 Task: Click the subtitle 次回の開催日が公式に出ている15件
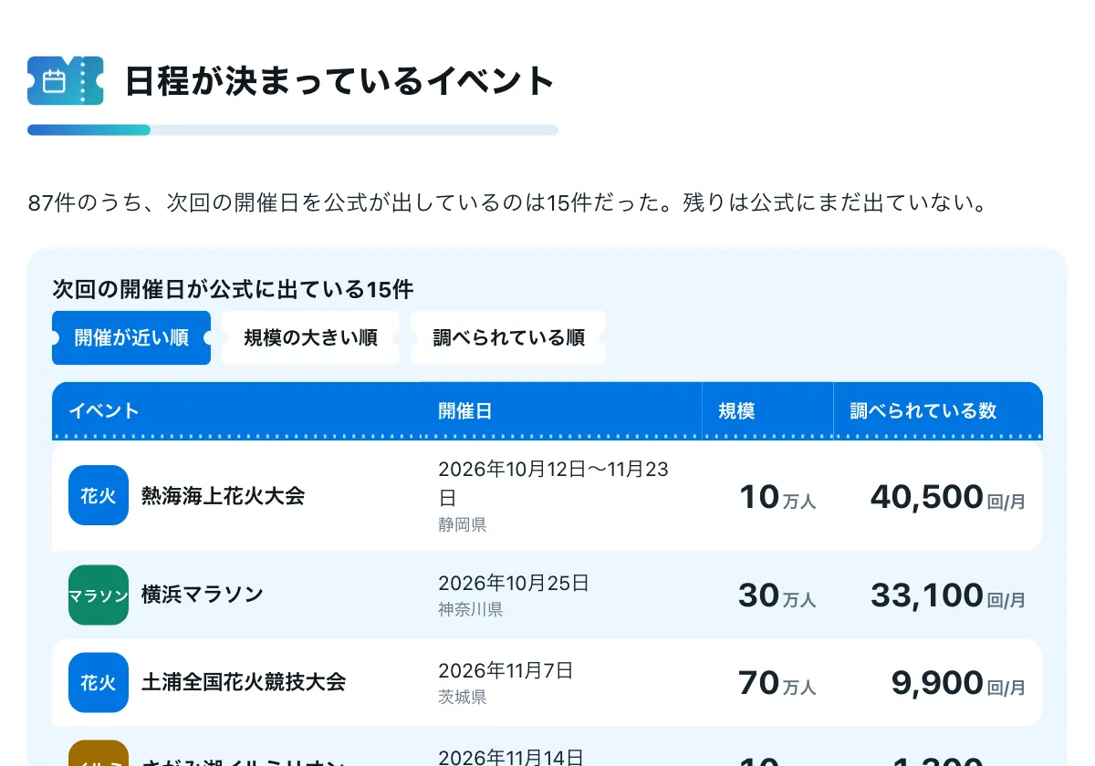(x=233, y=290)
